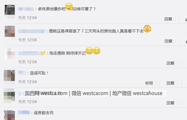Open avatar of the 抱走鹿晗 commenter
Viewport: 187px width, 120px height.
(10, 53)
